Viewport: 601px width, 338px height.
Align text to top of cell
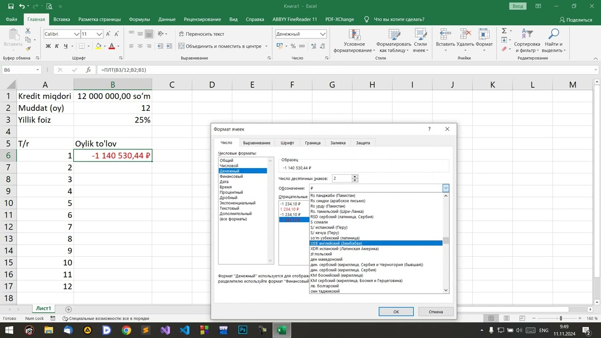tap(131, 34)
